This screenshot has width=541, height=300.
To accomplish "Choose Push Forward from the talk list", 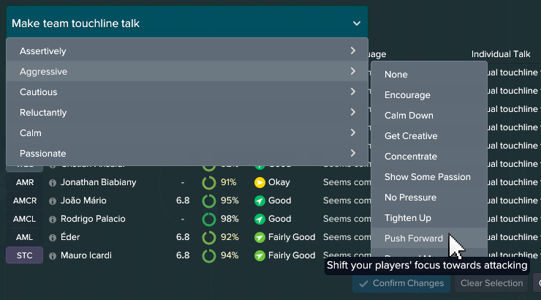I will pyautogui.click(x=414, y=239).
